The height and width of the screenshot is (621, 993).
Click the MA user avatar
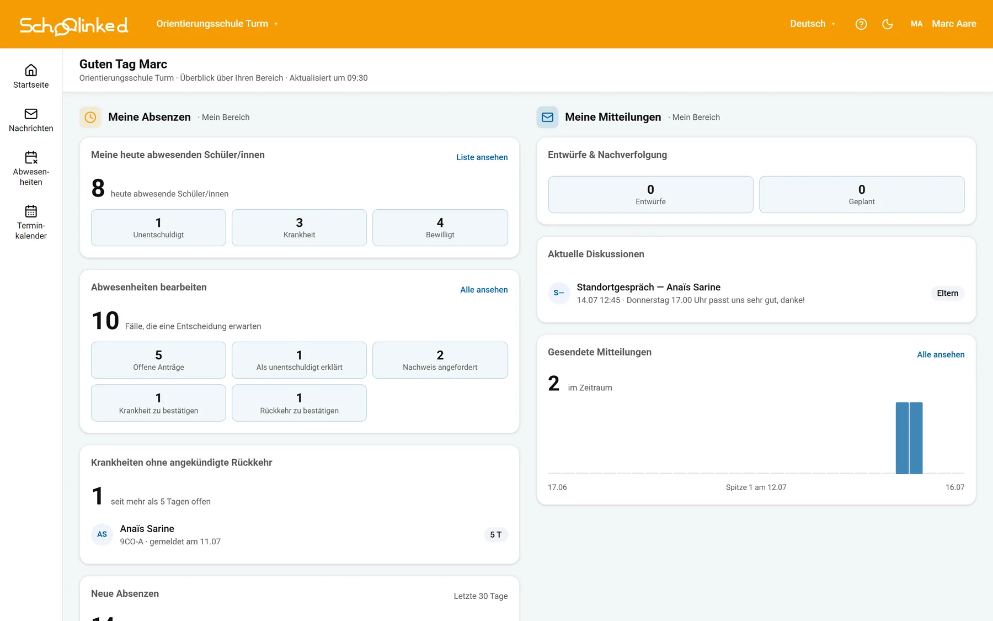pyautogui.click(x=916, y=24)
